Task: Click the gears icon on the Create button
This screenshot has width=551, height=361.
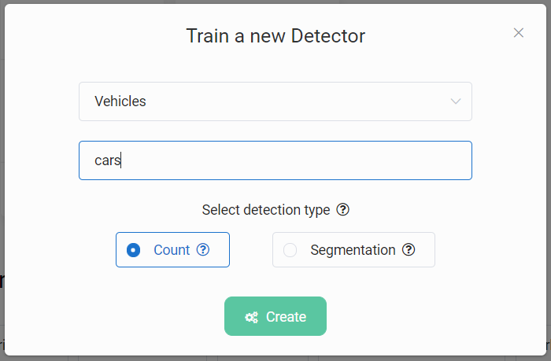Action: (251, 317)
